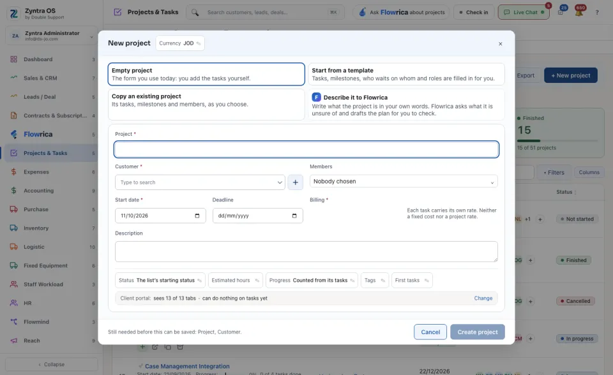Click the Dashboard grid icon in sidebar
This screenshot has height=375, width=613.
click(x=13, y=59)
